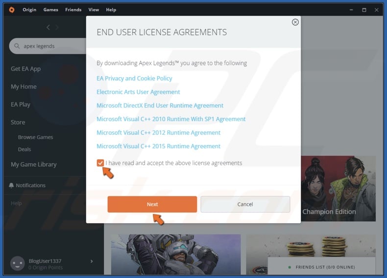Uncheck the accept license agreements checkbox
This screenshot has width=387, height=278.
click(x=100, y=163)
